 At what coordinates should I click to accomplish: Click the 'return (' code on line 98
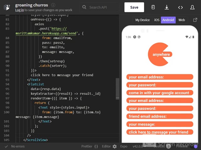(42, 103)
